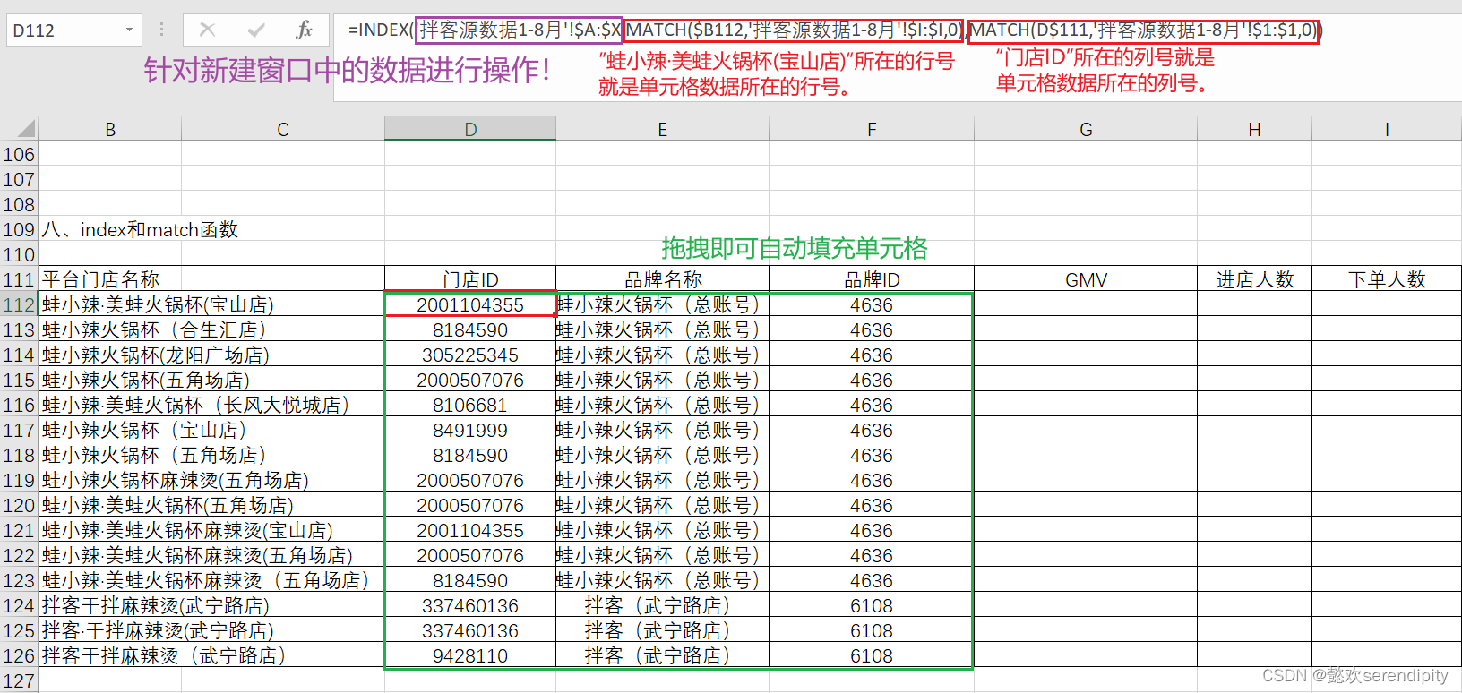This screenshot has height=693, width=1462.
Task: Select all cells with the corner triangle
Action: coord(25,129)
